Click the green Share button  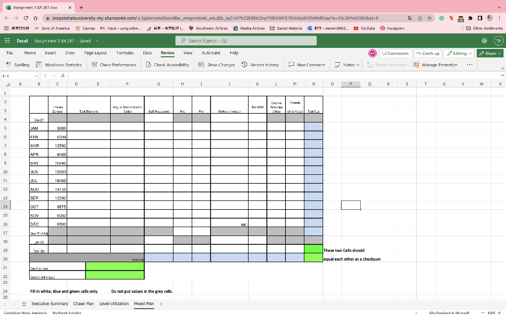(489, 53)
